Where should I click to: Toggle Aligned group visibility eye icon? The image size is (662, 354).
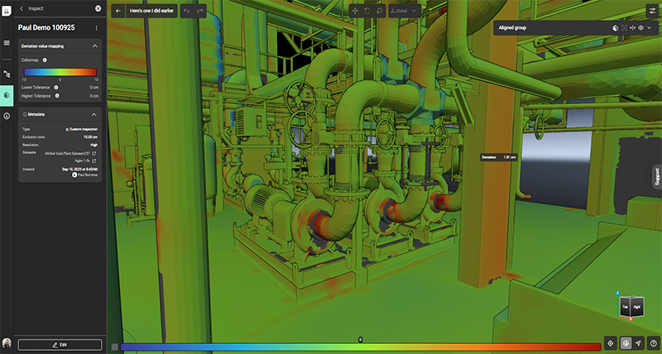pos(640,27)
